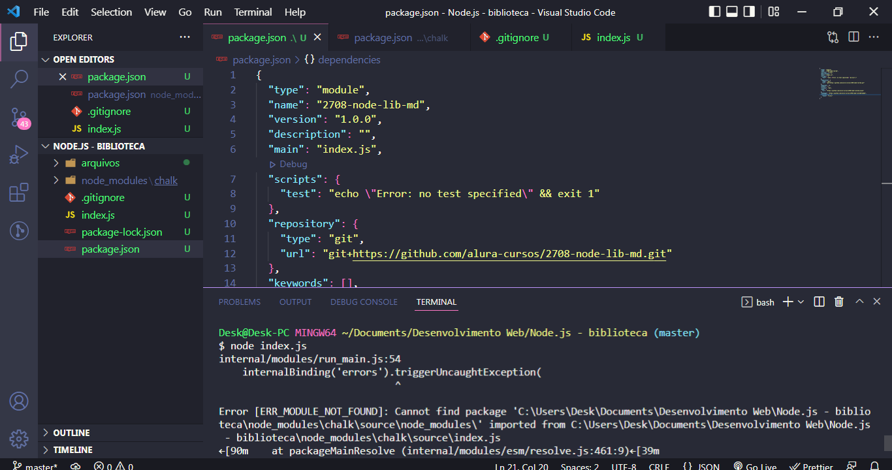
Task: Click the Customize Layout icon
Action: pyautogui.click(x=774, y=12)
